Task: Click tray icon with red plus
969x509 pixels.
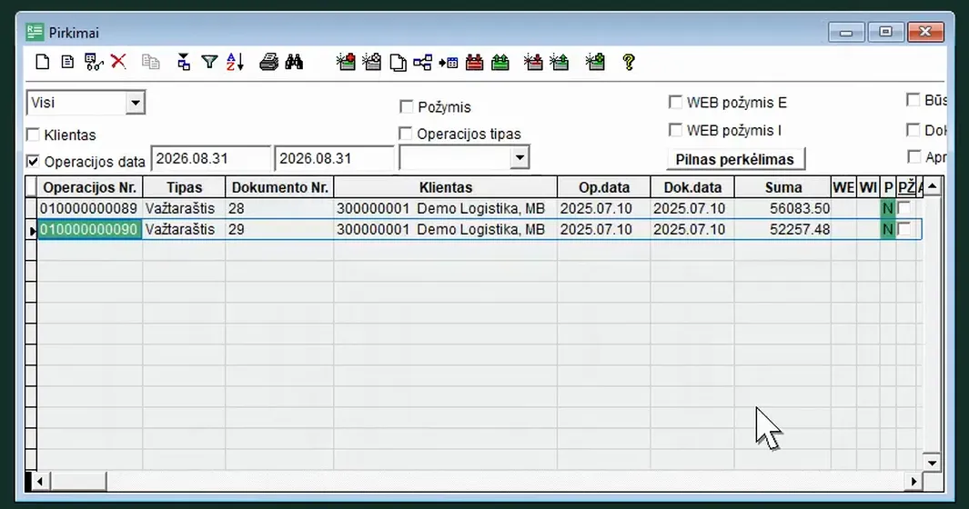Action: pos(346,62)
